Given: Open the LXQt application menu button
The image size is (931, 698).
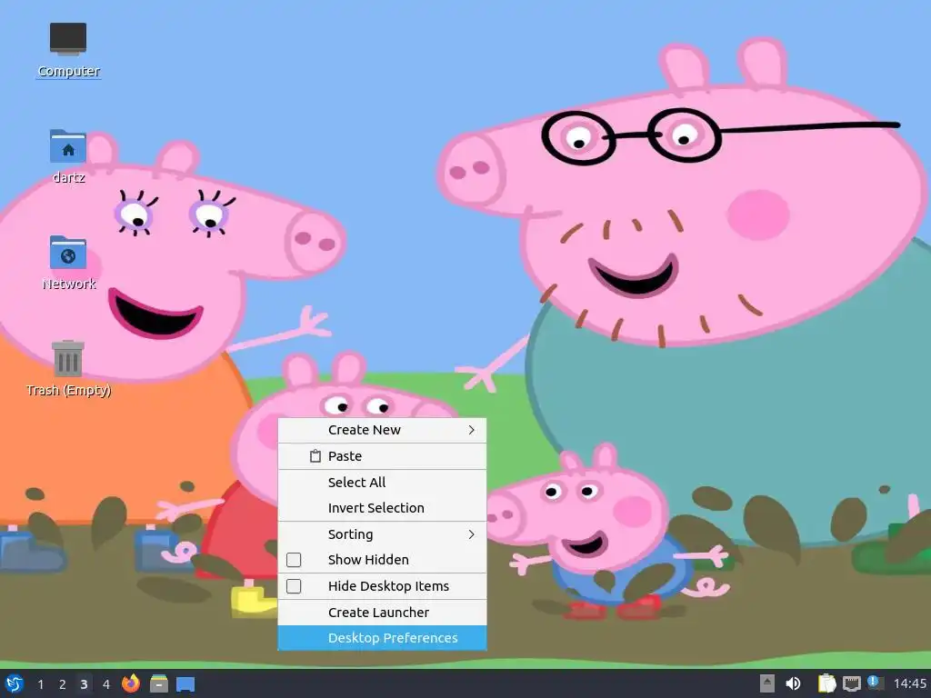Looking at the screenshot, I should click(15, 683).
